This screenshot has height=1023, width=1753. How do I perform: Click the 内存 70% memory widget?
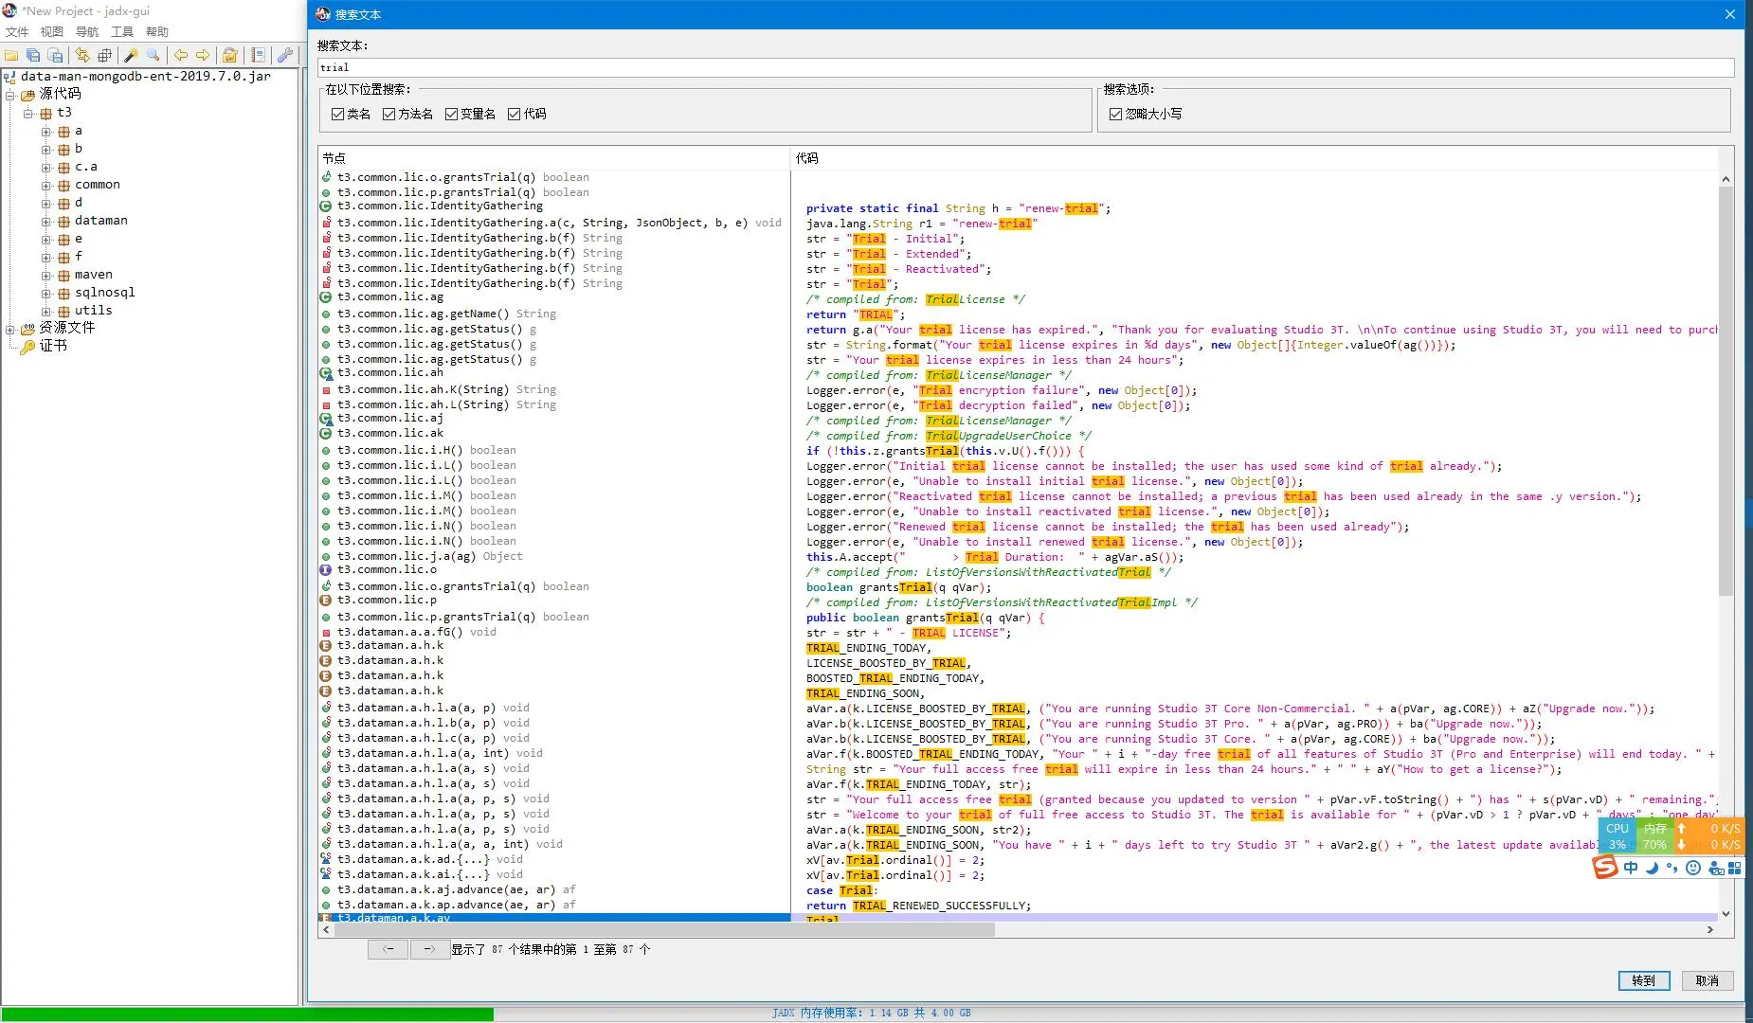pos(1654,835)
